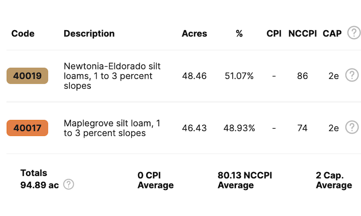Click the 48.93% percentage value
The image size is (361, 216).
coord(239,128)
